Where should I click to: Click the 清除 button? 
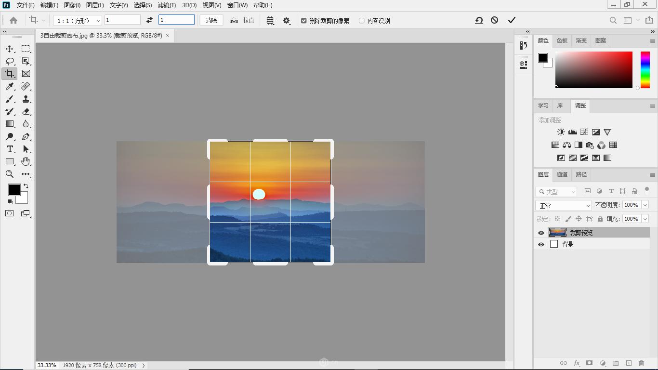click(x=211, y=20)
